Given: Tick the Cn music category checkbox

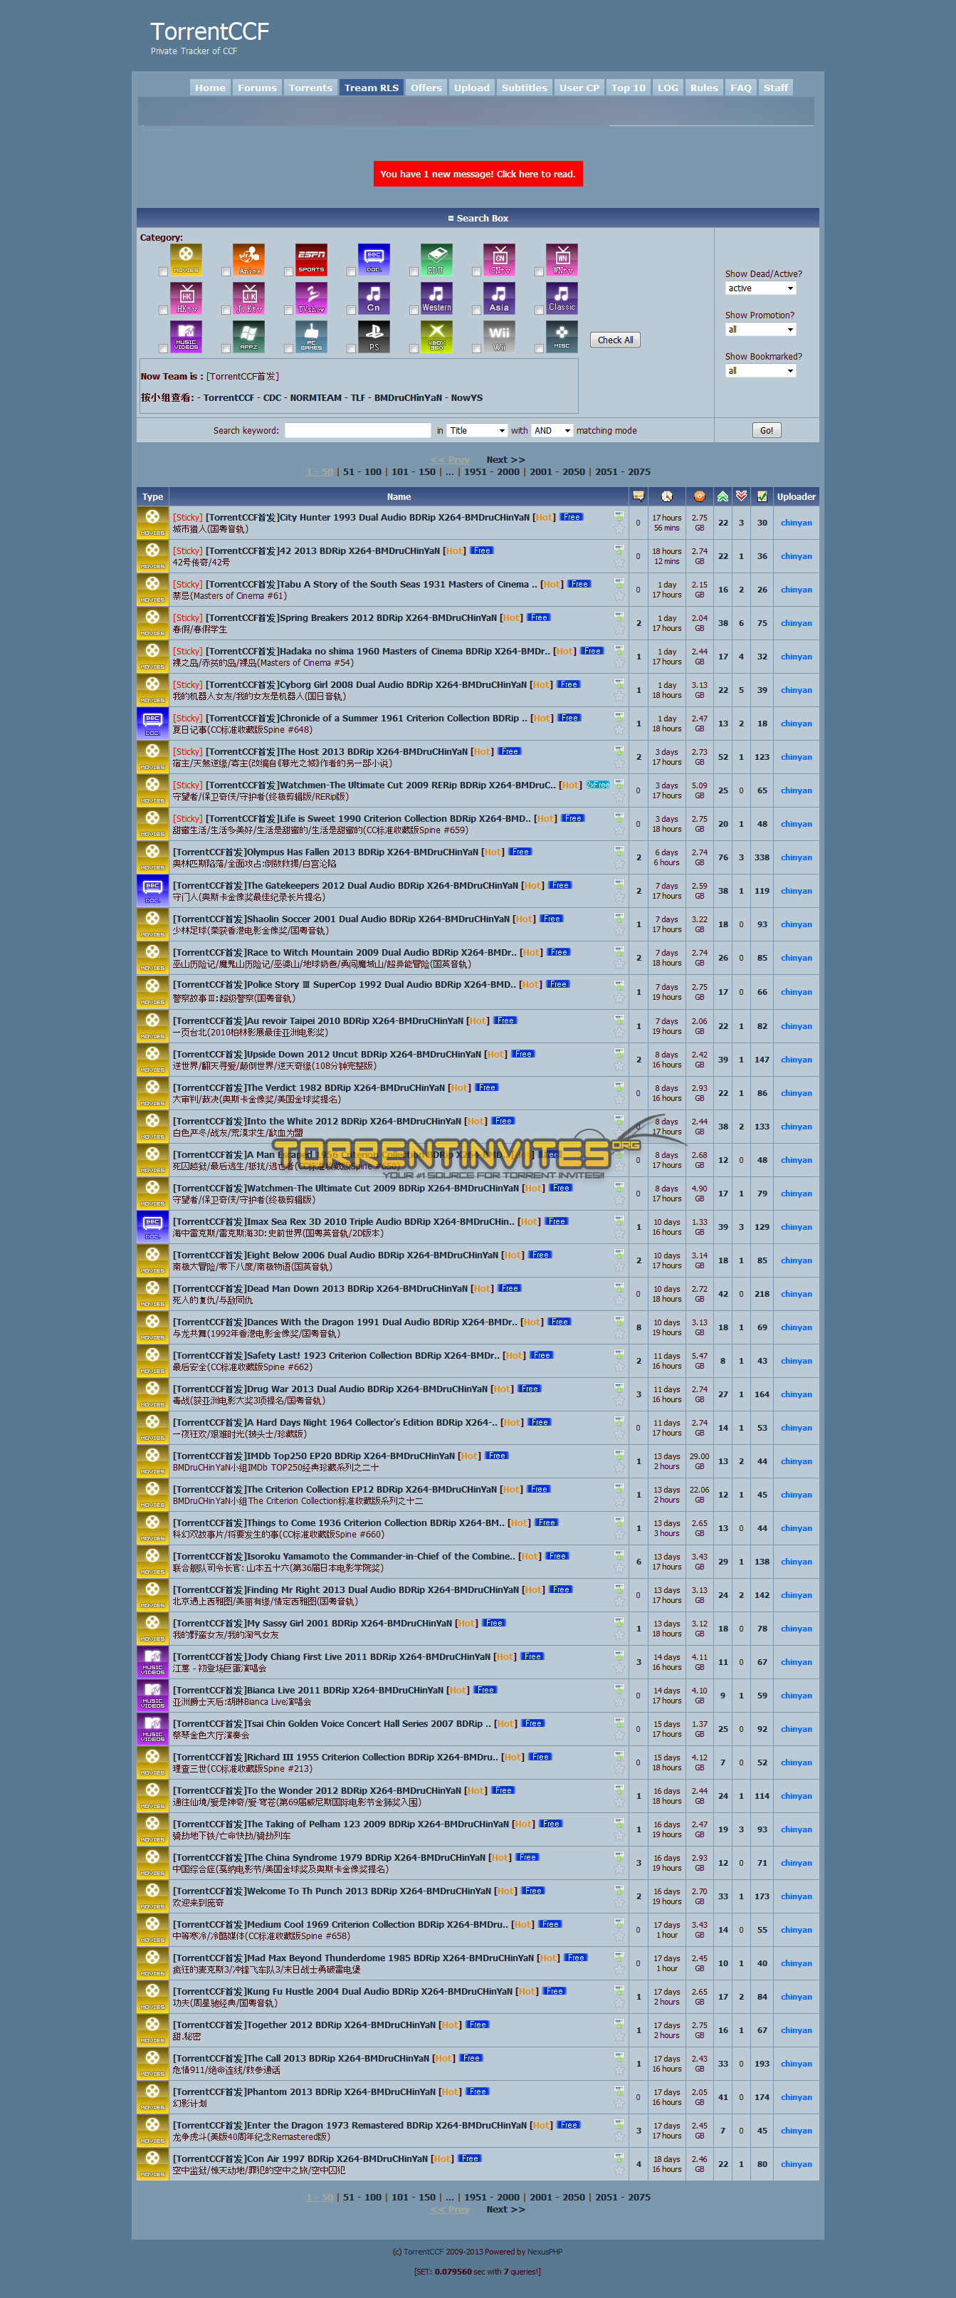Looking at the screenshot, I should 352,310.
